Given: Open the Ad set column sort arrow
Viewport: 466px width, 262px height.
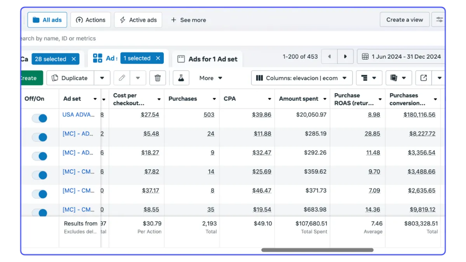Looking at the screenshot, I should click(x=95, y=99).
